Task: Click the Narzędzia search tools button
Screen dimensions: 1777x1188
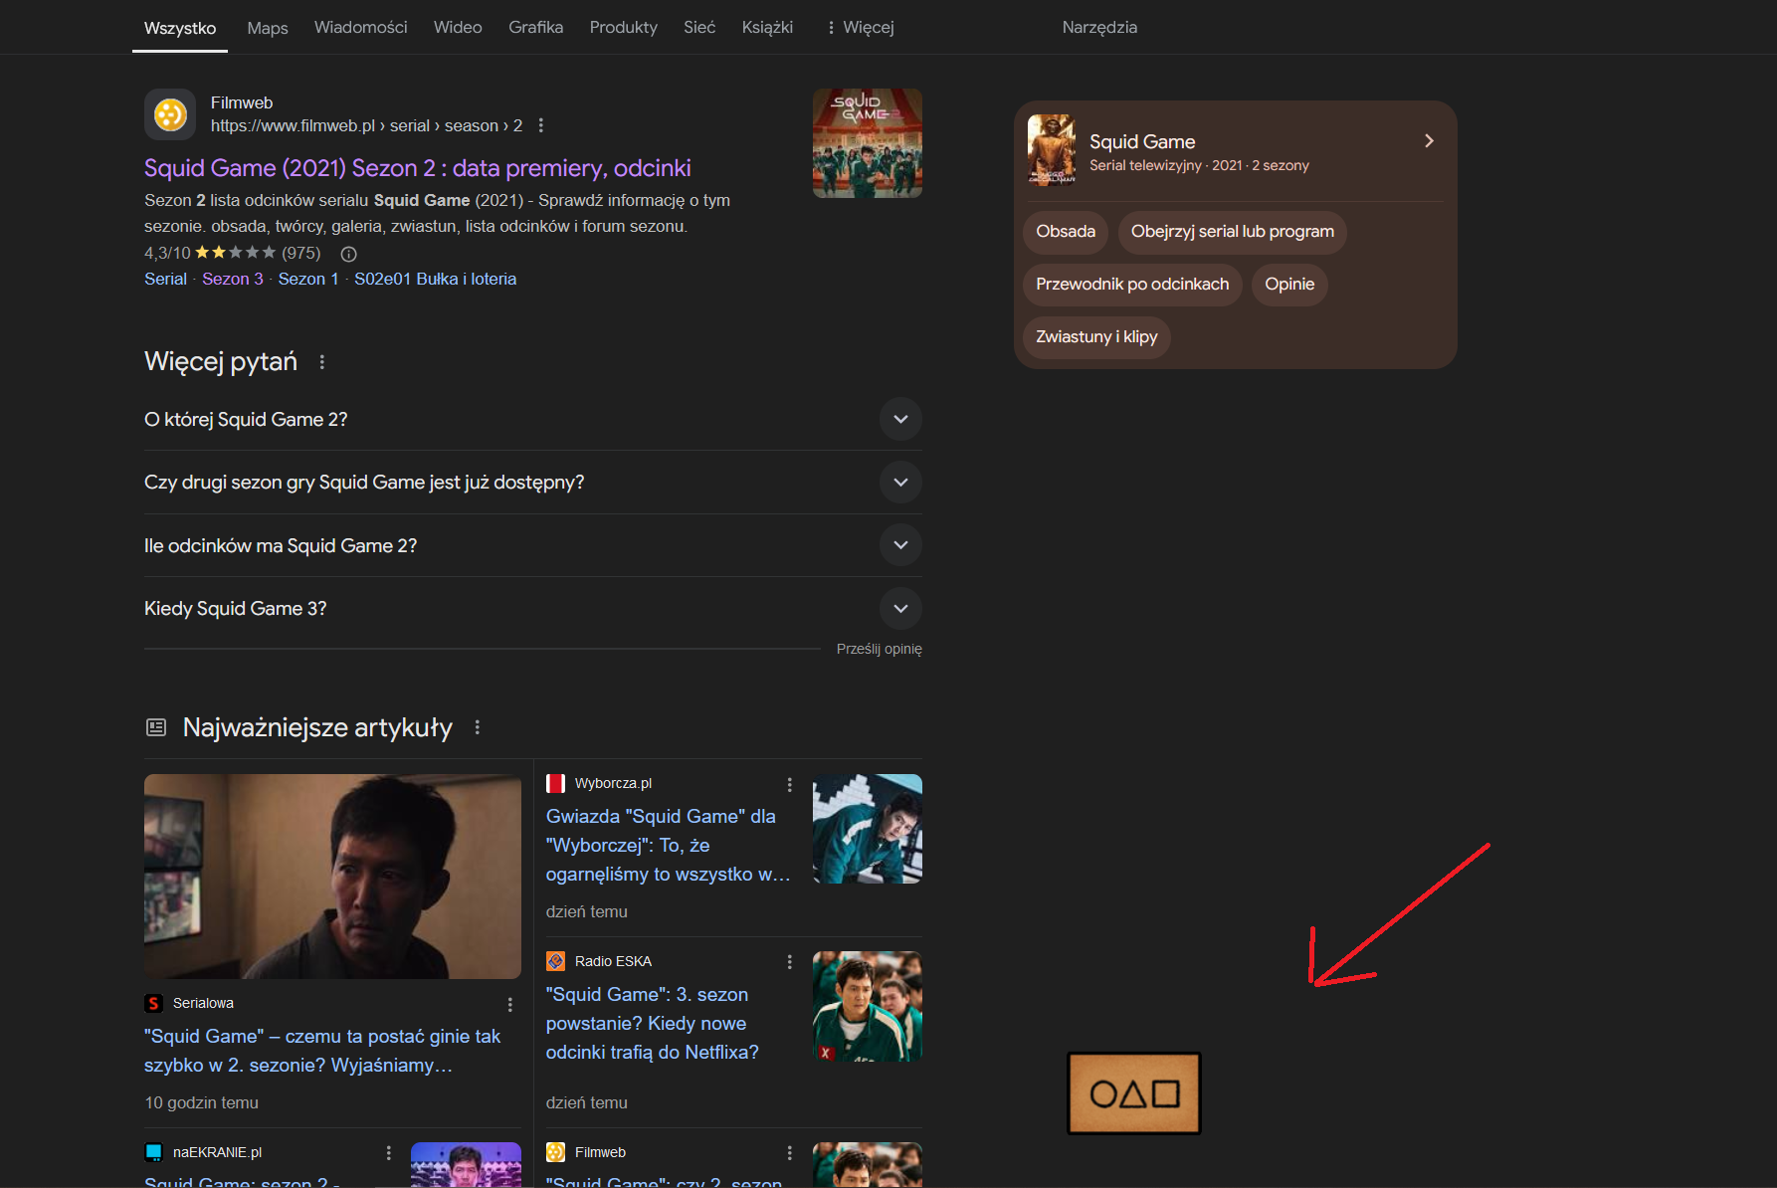Action: pyautogui.click(x=1099, y=28)
